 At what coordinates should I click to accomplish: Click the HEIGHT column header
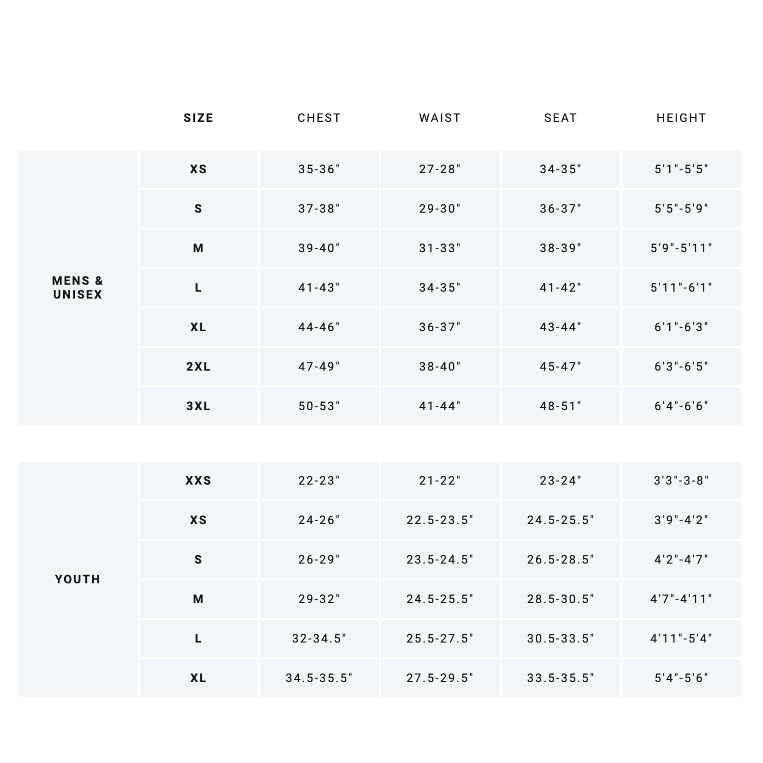click(681, 118)
